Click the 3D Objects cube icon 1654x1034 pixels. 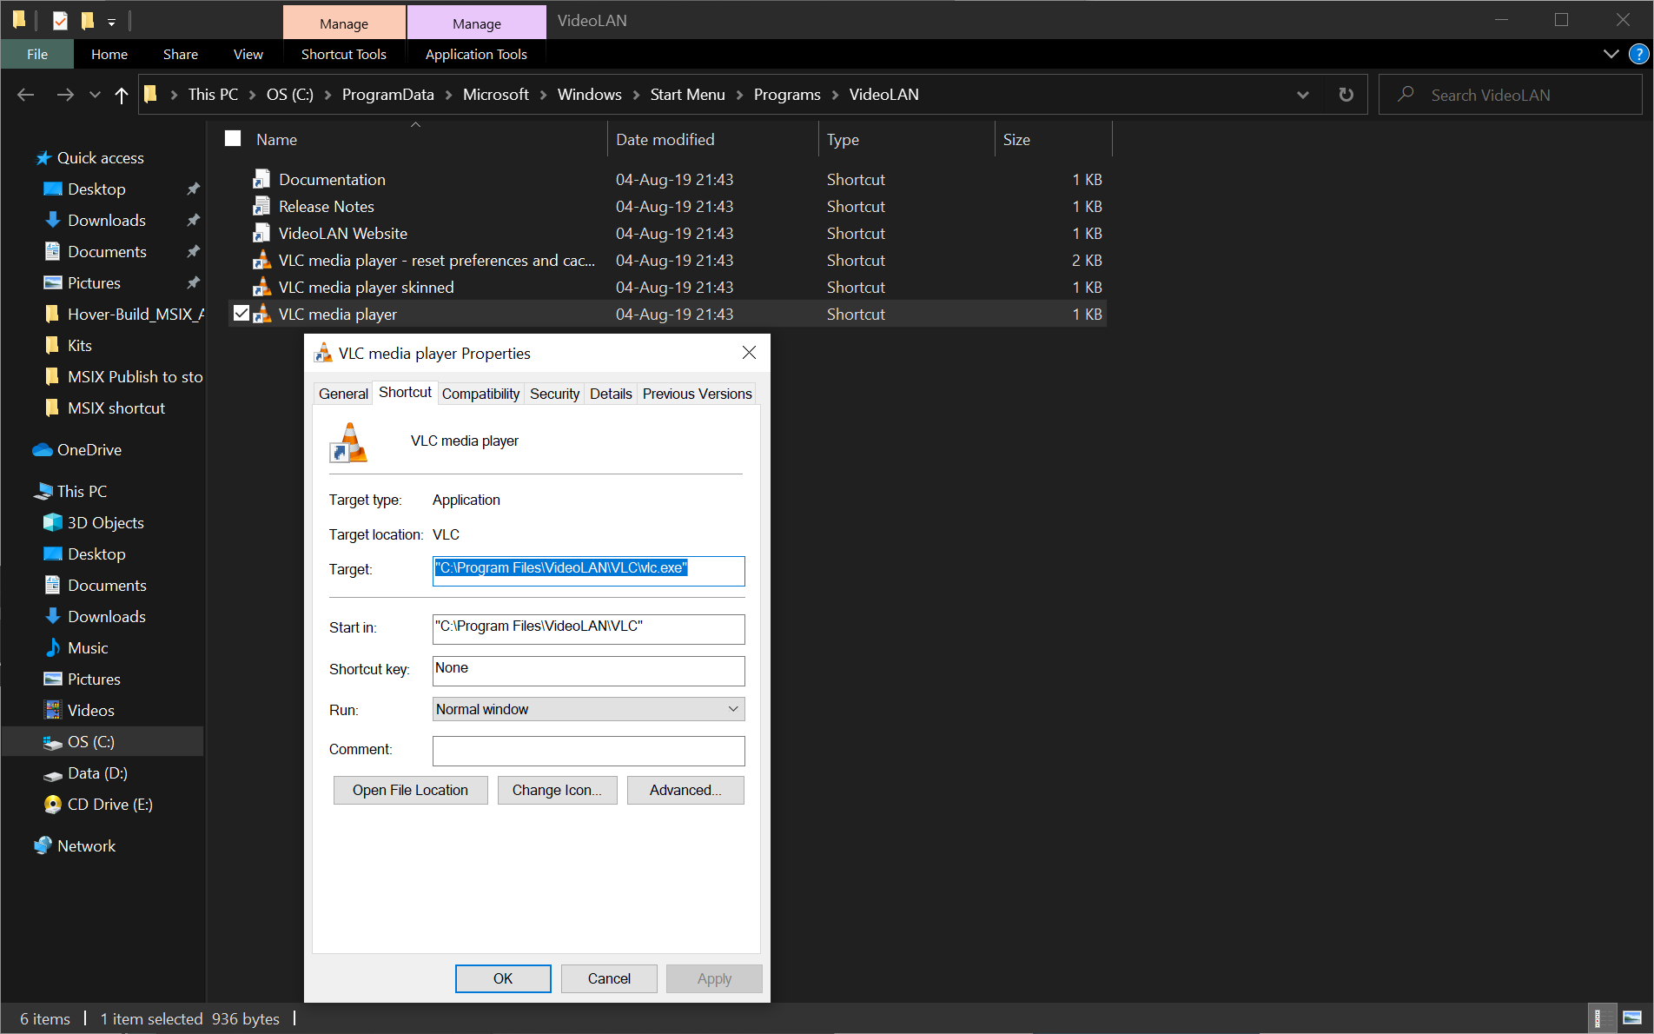[53, 523]
